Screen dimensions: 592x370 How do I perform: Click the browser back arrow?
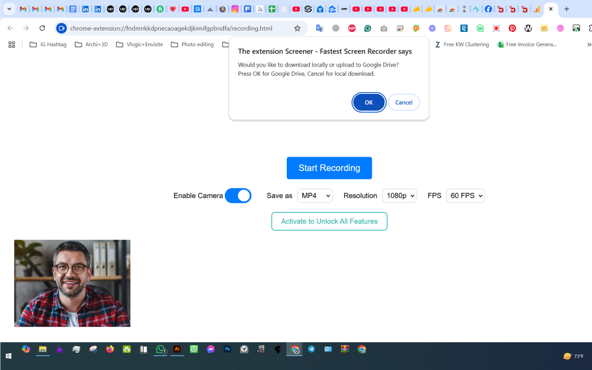(10, 28)
